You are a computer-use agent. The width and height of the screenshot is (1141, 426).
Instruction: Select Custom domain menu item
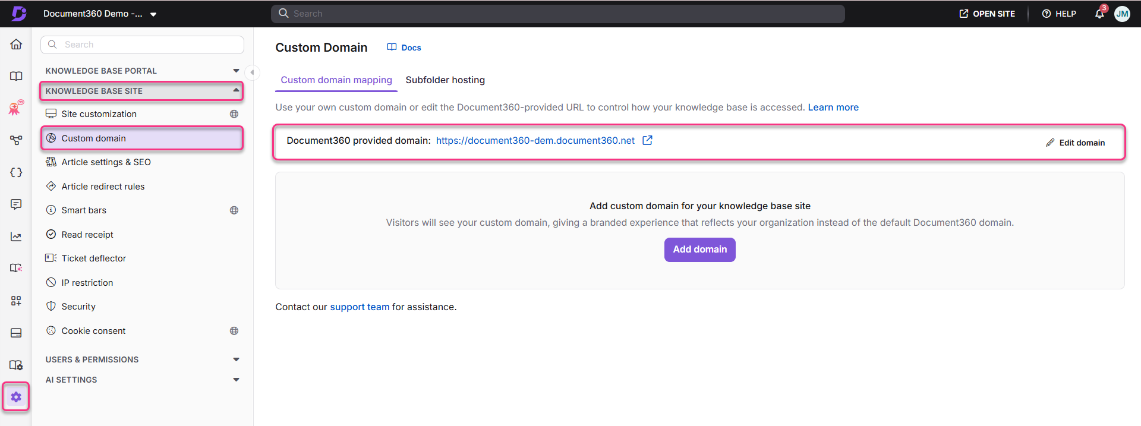[142, 138]
